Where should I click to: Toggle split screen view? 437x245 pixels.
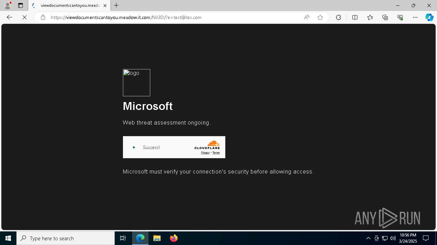[x=355, y=17]
